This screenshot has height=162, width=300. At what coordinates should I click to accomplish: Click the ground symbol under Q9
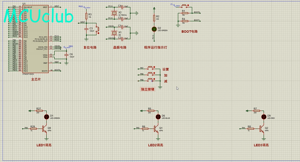[46, 139]
